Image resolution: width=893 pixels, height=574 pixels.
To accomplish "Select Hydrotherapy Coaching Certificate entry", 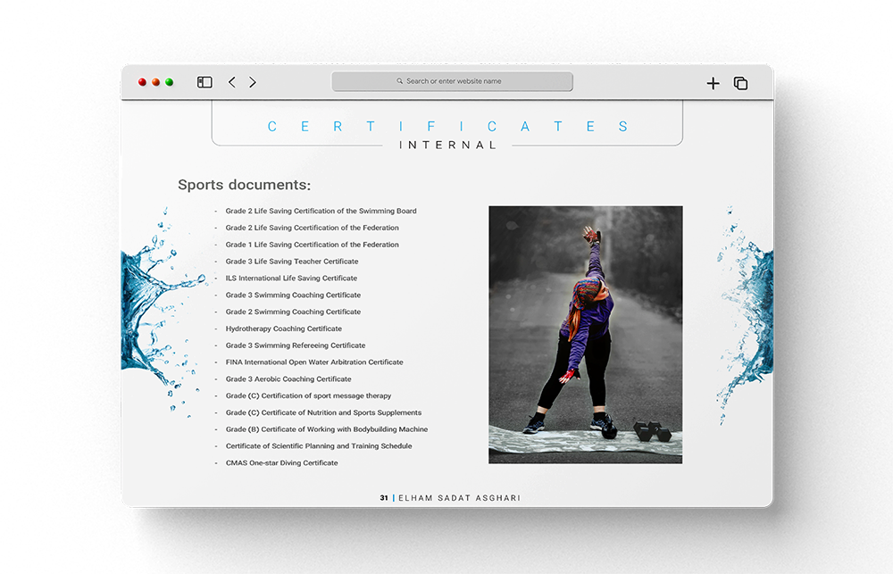I will tap(283, 329).
